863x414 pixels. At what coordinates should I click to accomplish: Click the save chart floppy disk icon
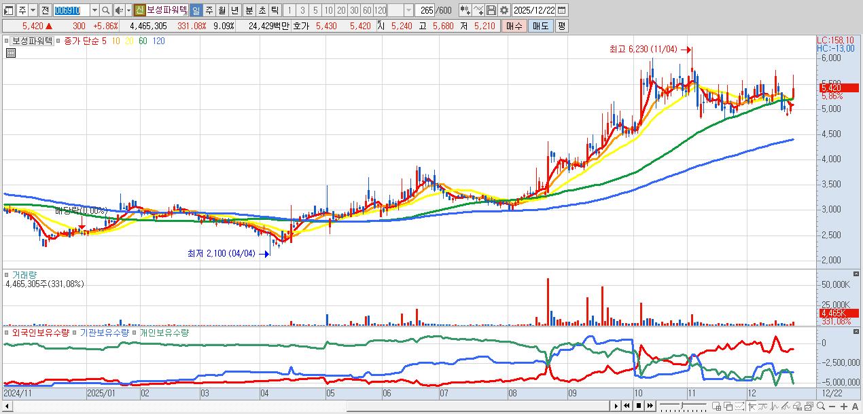point(491,10)
